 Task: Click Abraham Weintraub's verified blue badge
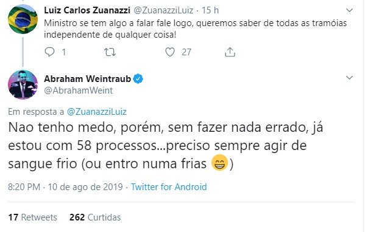coord(138,79)
